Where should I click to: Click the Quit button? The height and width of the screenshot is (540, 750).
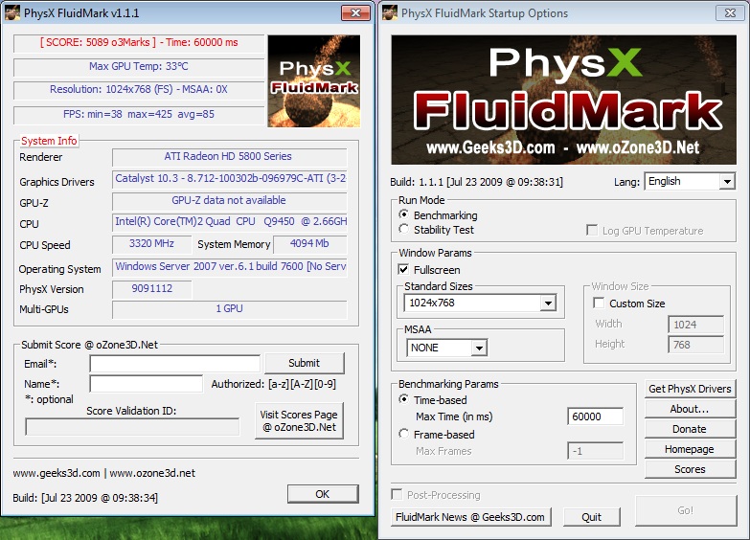pos(592,517)
